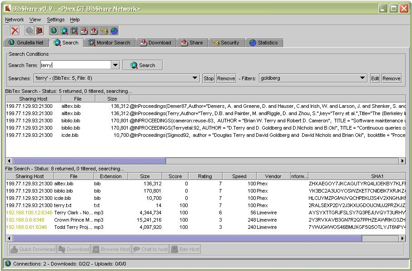Click the Share up-arrow toolbar icon
412x271 pixels.
[94, 30]
